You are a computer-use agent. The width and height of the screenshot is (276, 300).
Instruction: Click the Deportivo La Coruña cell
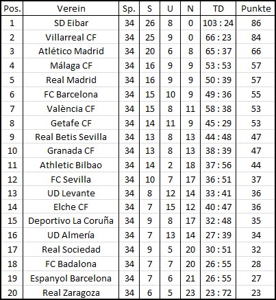tap(71, 220)
